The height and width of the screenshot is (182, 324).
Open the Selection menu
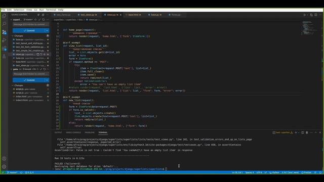(x=19, y=10)
